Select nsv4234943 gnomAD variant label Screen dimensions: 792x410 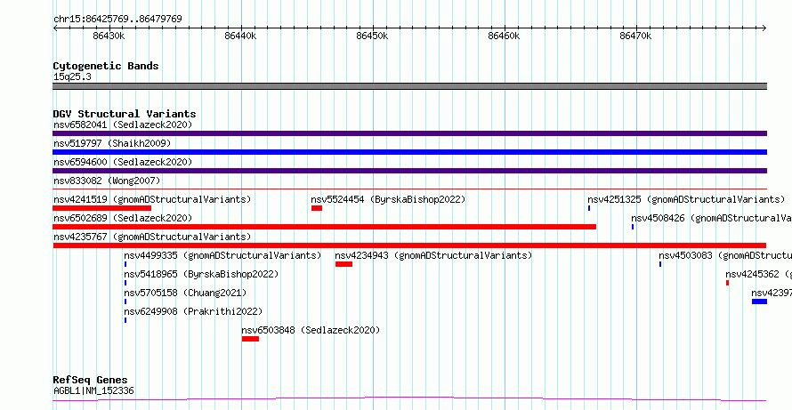click(x=433, y=255)
